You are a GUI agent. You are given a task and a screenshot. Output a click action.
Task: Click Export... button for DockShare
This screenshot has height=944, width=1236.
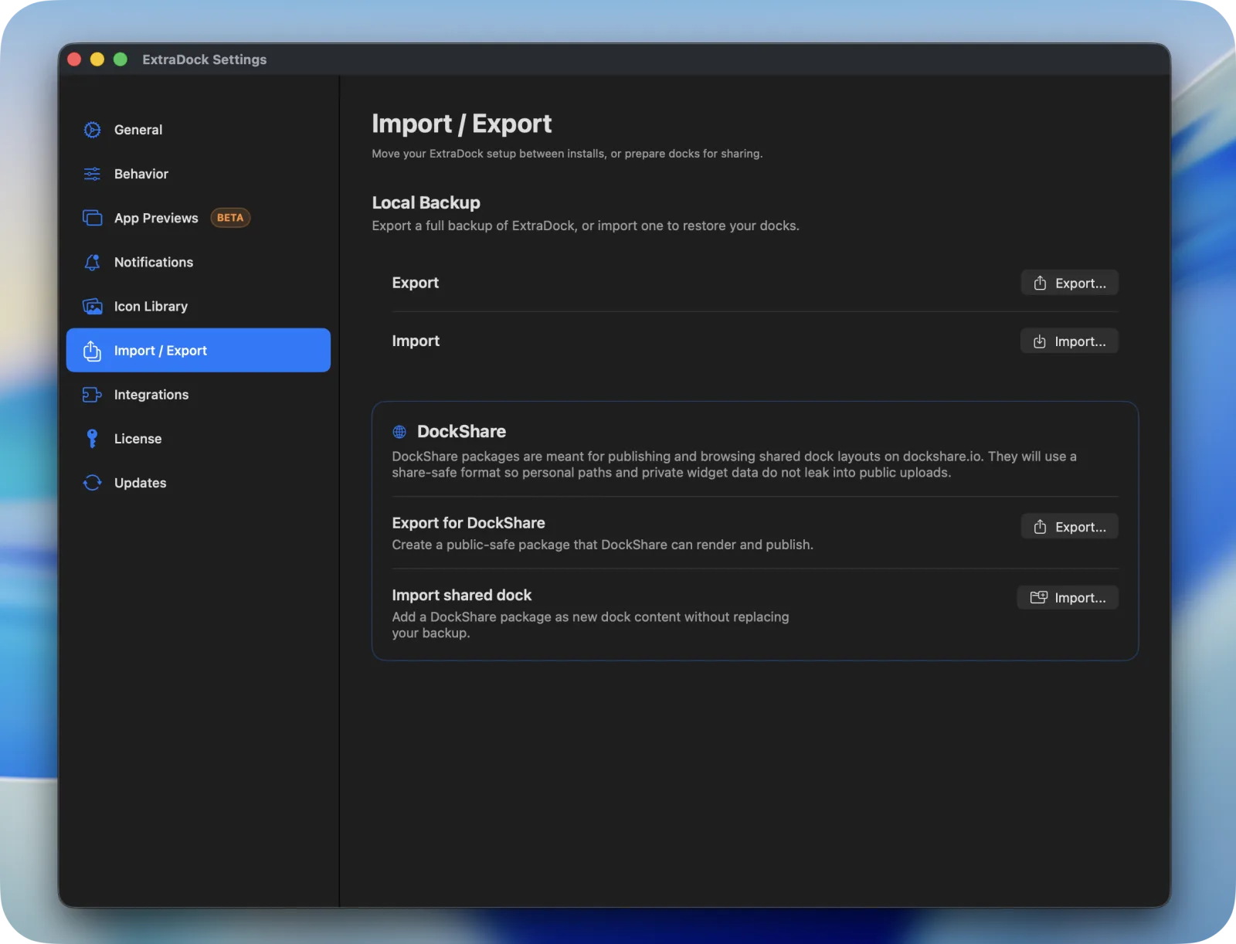pos(1069,526)
